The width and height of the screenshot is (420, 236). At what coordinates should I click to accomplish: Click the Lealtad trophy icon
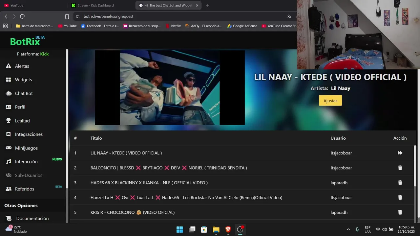tap(9, 121)
